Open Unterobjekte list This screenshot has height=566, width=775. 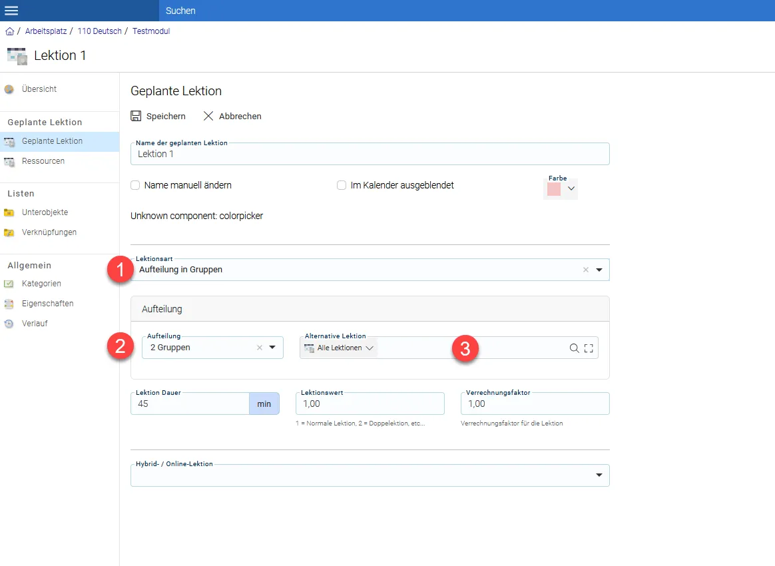[x=59, y=212]
